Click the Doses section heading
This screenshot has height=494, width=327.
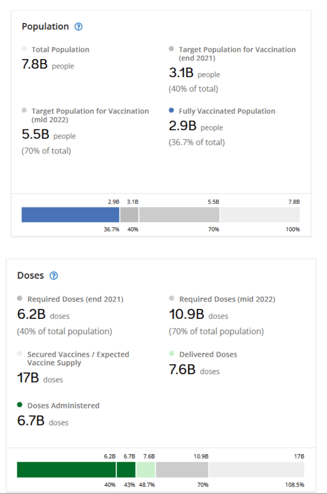pos(30,275)
